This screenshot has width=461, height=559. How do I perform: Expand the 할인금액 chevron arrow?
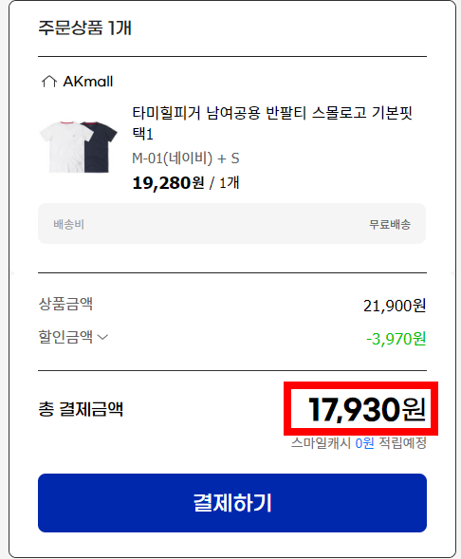(102, 337)
